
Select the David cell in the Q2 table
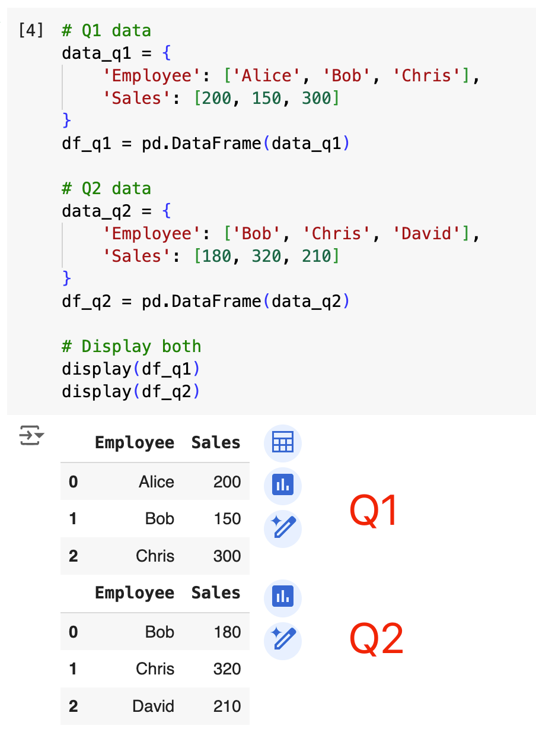[x=154, y=707]
